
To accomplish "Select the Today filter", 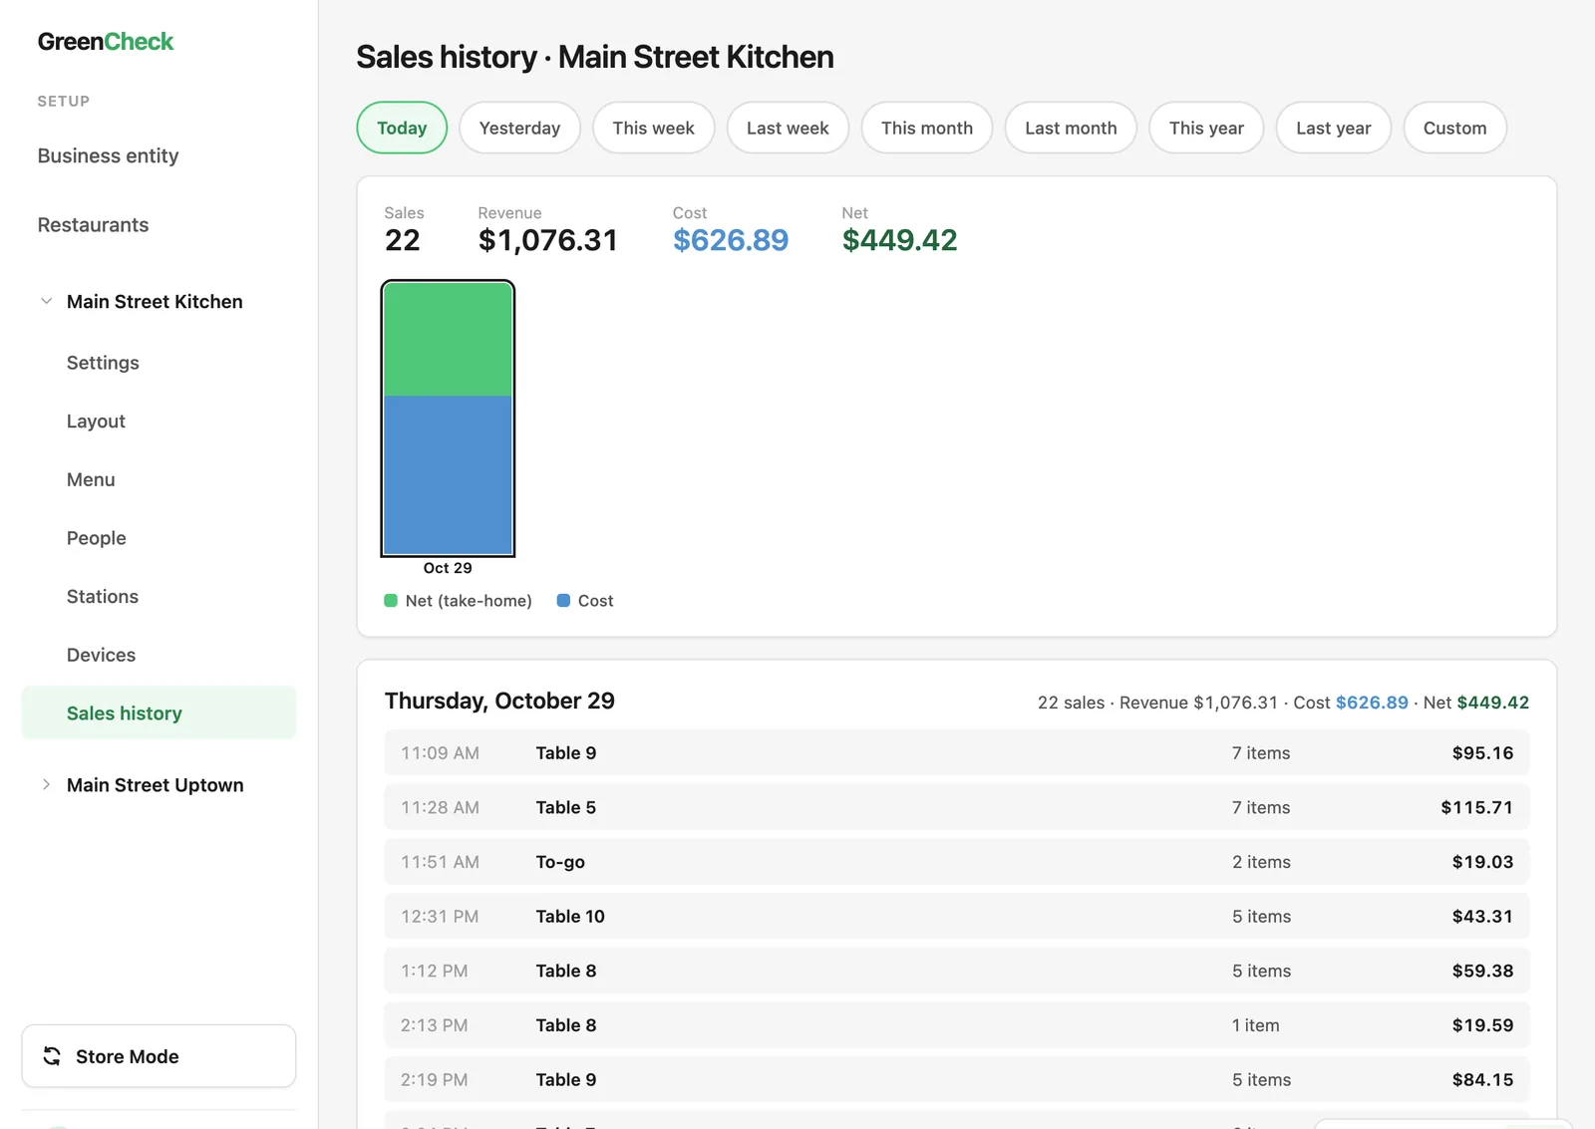I will tap(402, 128).
